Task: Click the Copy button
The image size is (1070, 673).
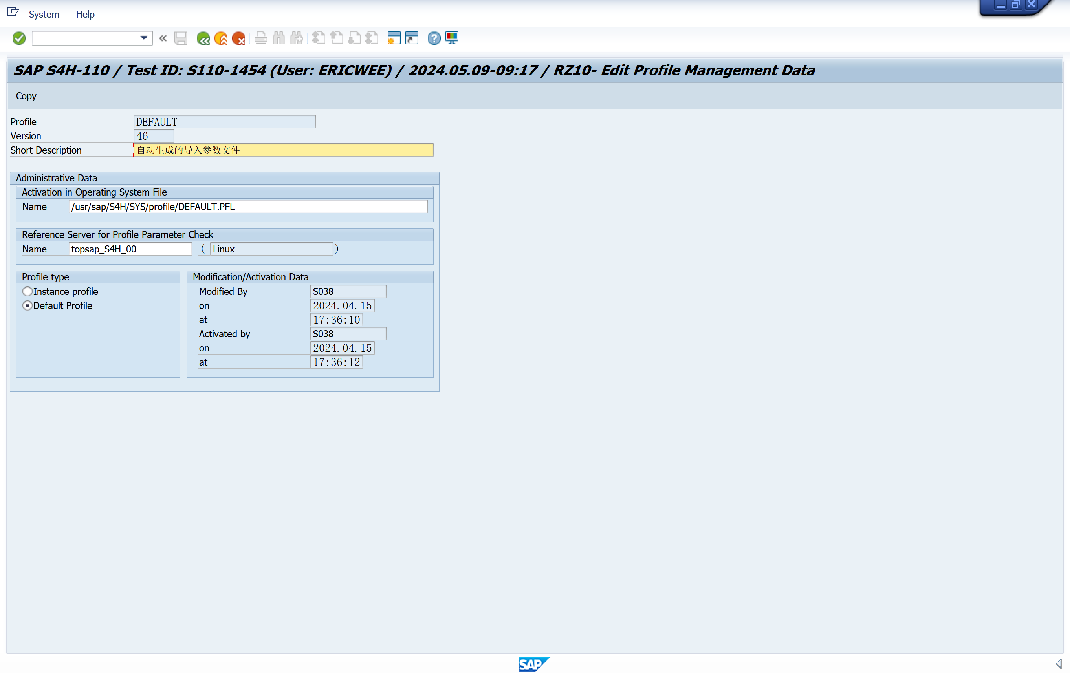Action: click(x=26, y=96)
